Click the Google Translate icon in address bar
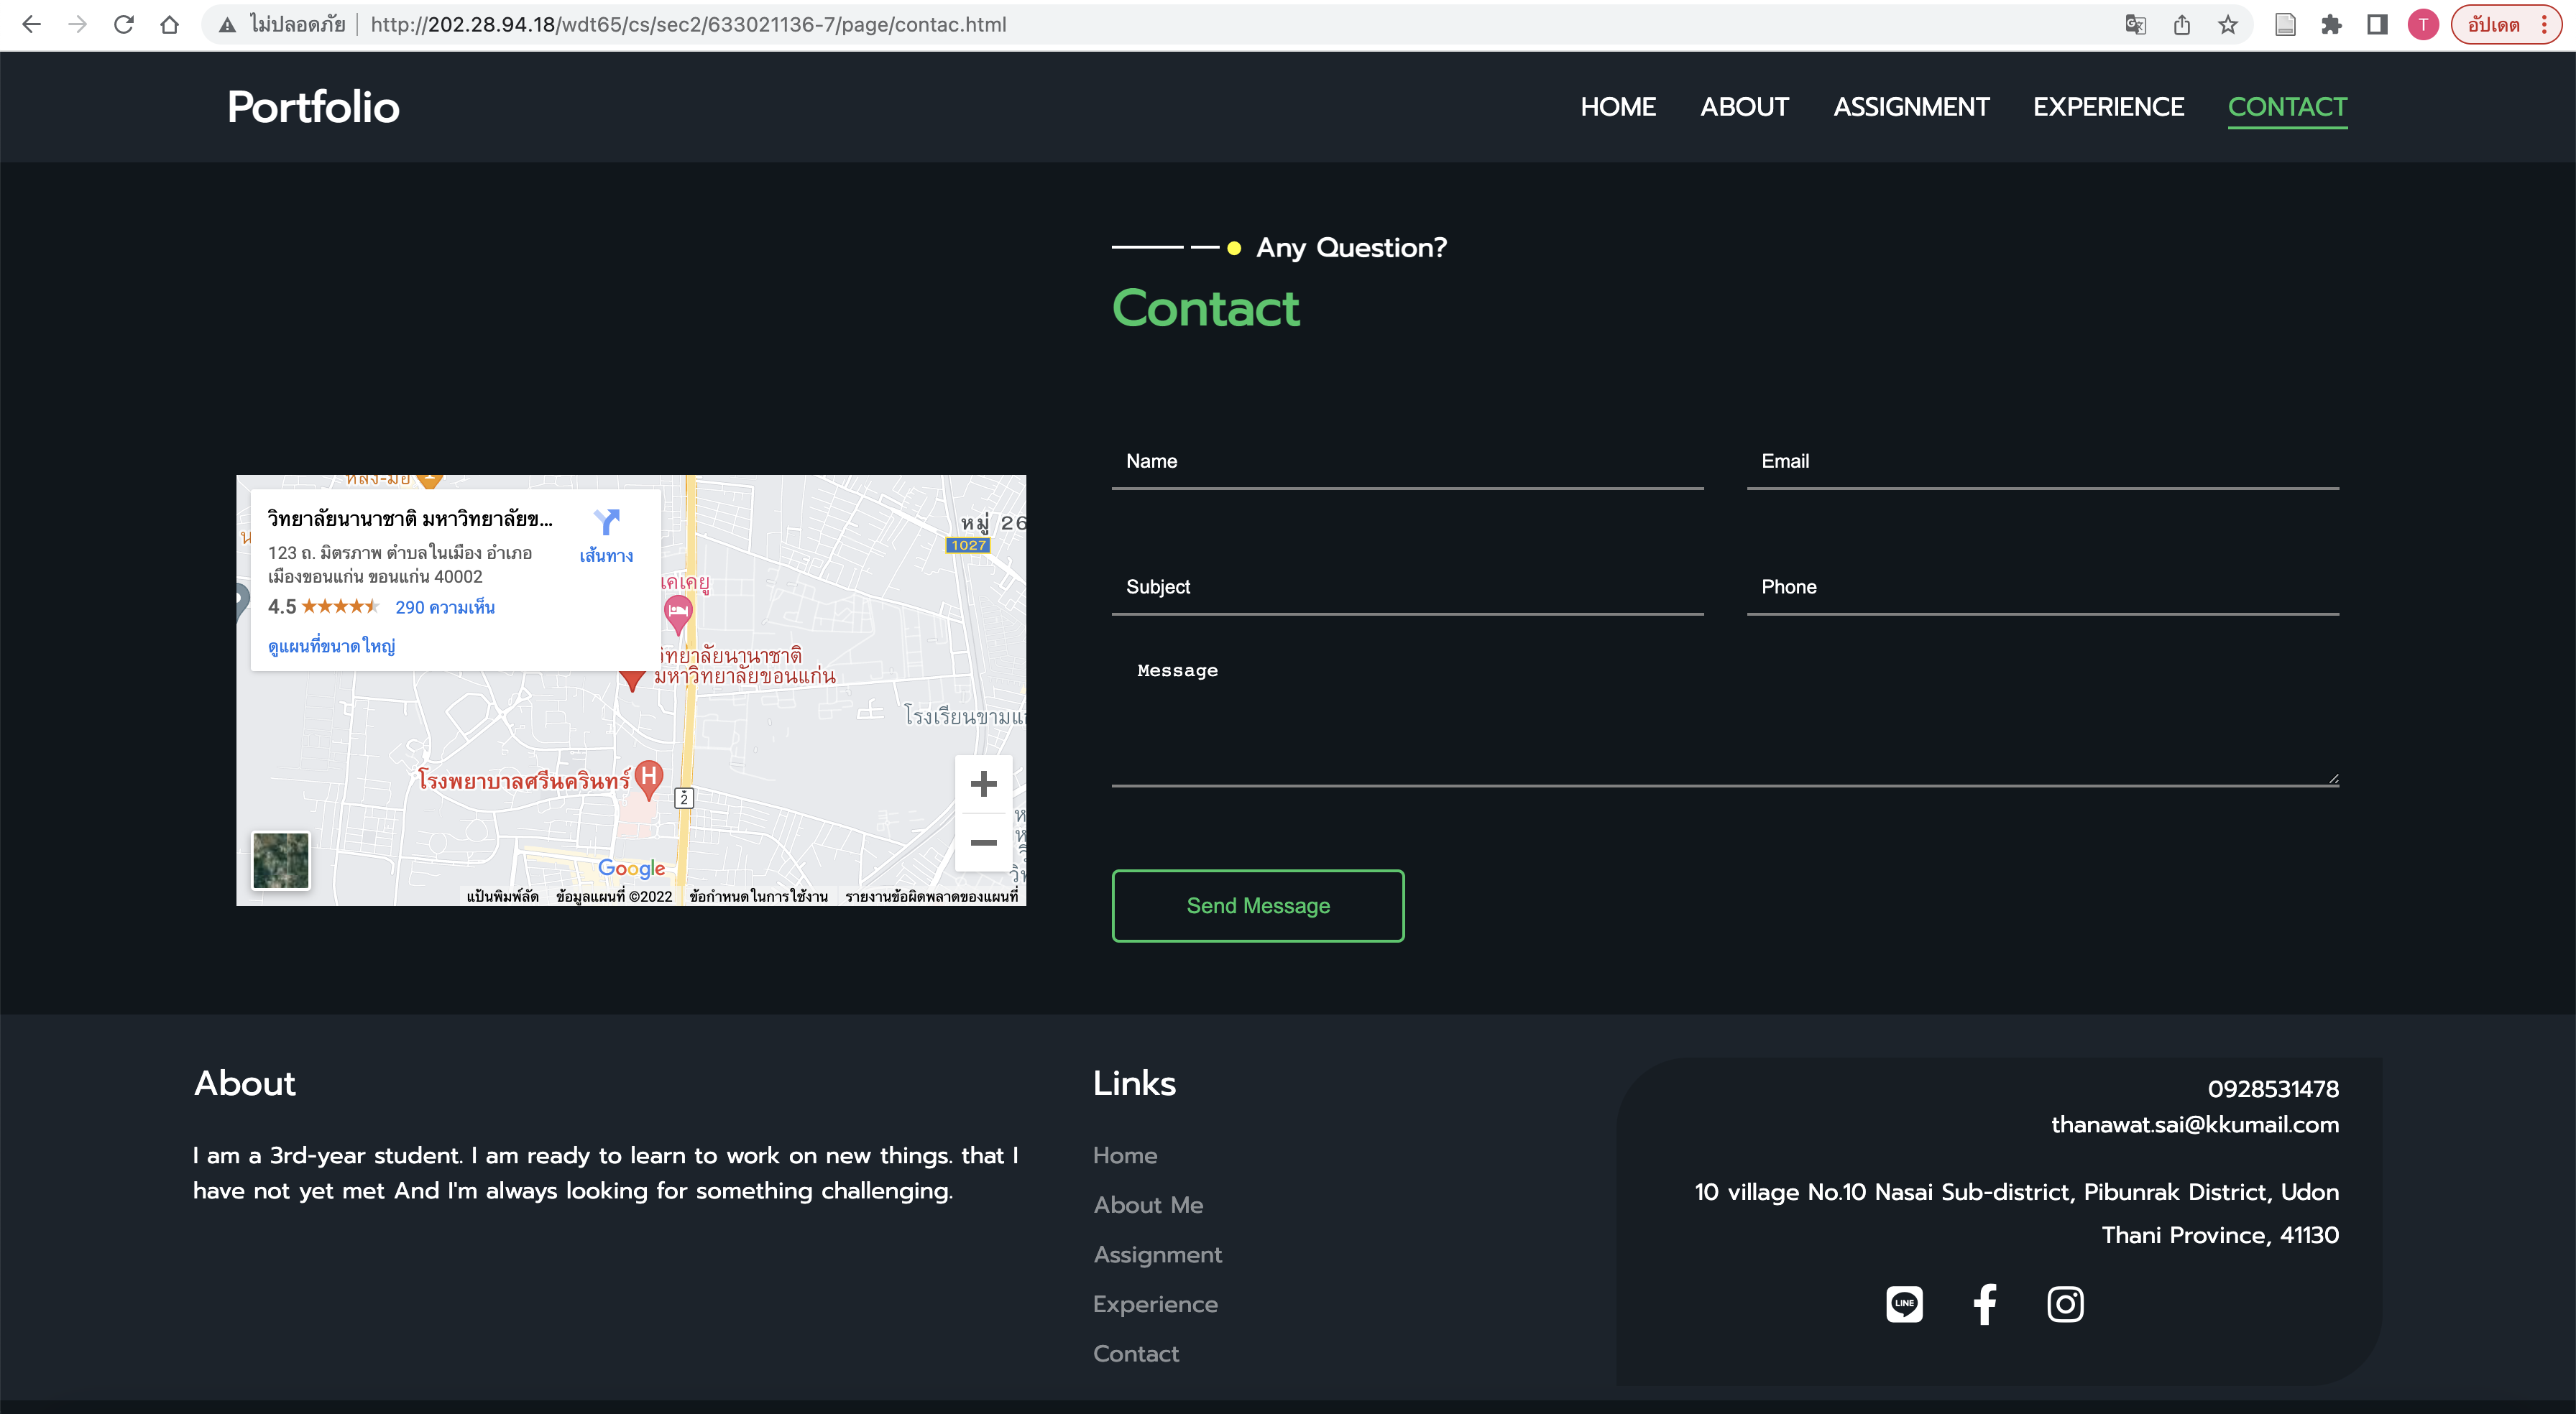 click(2135, 25)
